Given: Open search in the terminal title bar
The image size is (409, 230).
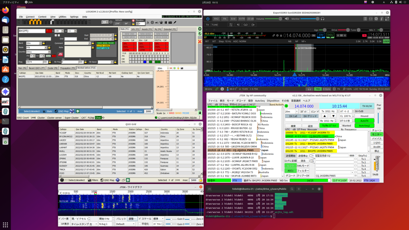Looking at the screenshot, I should coord(292,189).
